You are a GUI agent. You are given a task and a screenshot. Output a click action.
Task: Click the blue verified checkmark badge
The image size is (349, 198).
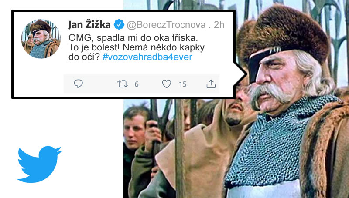119,25
